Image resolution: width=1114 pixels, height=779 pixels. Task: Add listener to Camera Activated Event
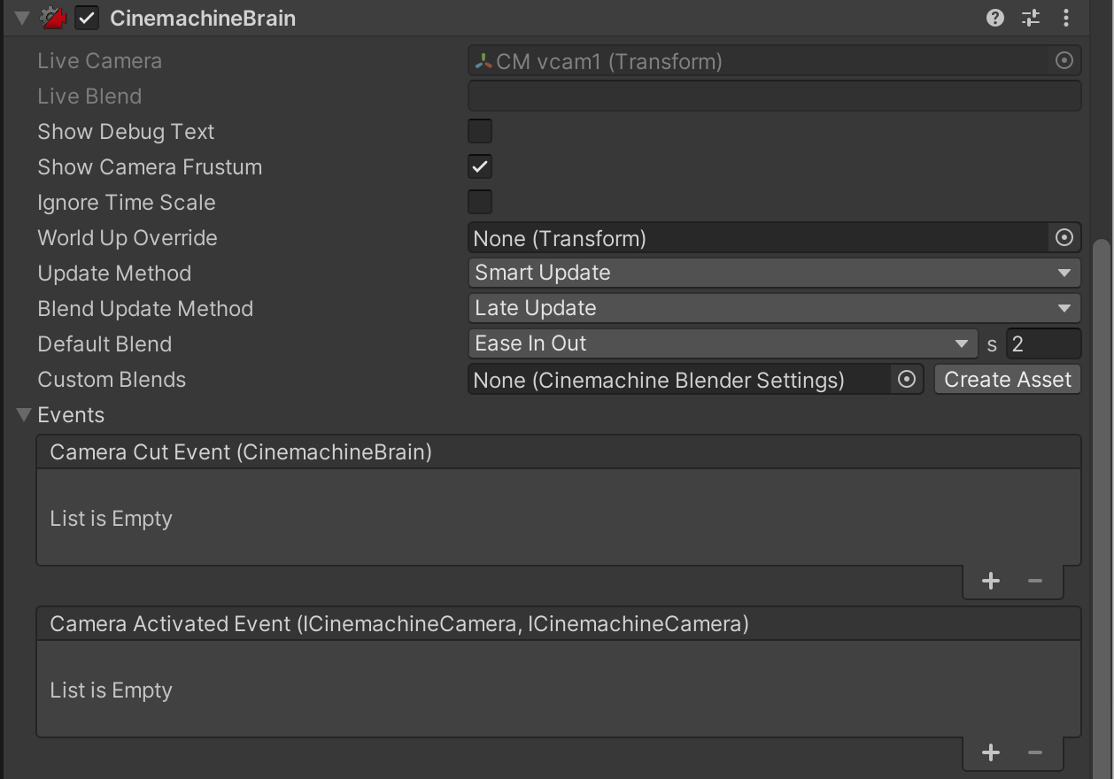pyautogui.click(x=991, y=753)
